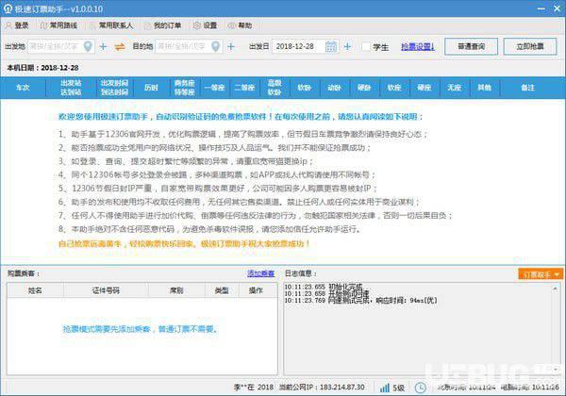566x396 pixels.
Task: Click the 操作 passenger column header
Action: click(x=256, y=290)
